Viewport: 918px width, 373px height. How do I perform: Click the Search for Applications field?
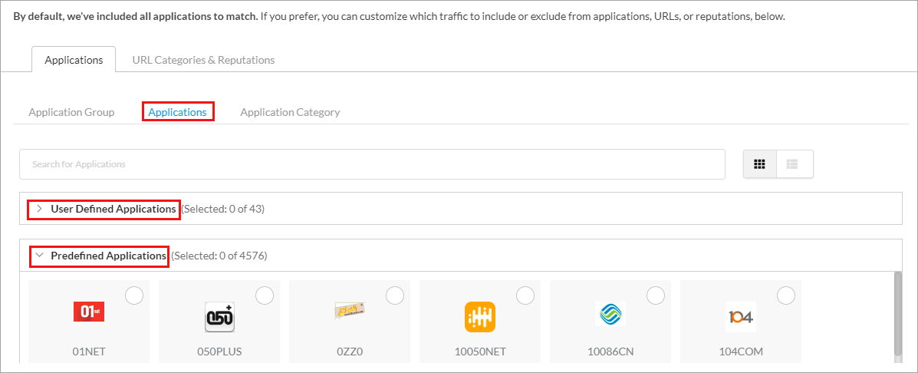(372, 164)
